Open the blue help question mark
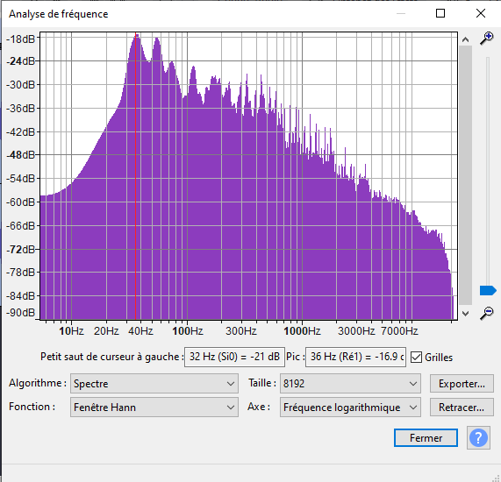 pos(478,438)
